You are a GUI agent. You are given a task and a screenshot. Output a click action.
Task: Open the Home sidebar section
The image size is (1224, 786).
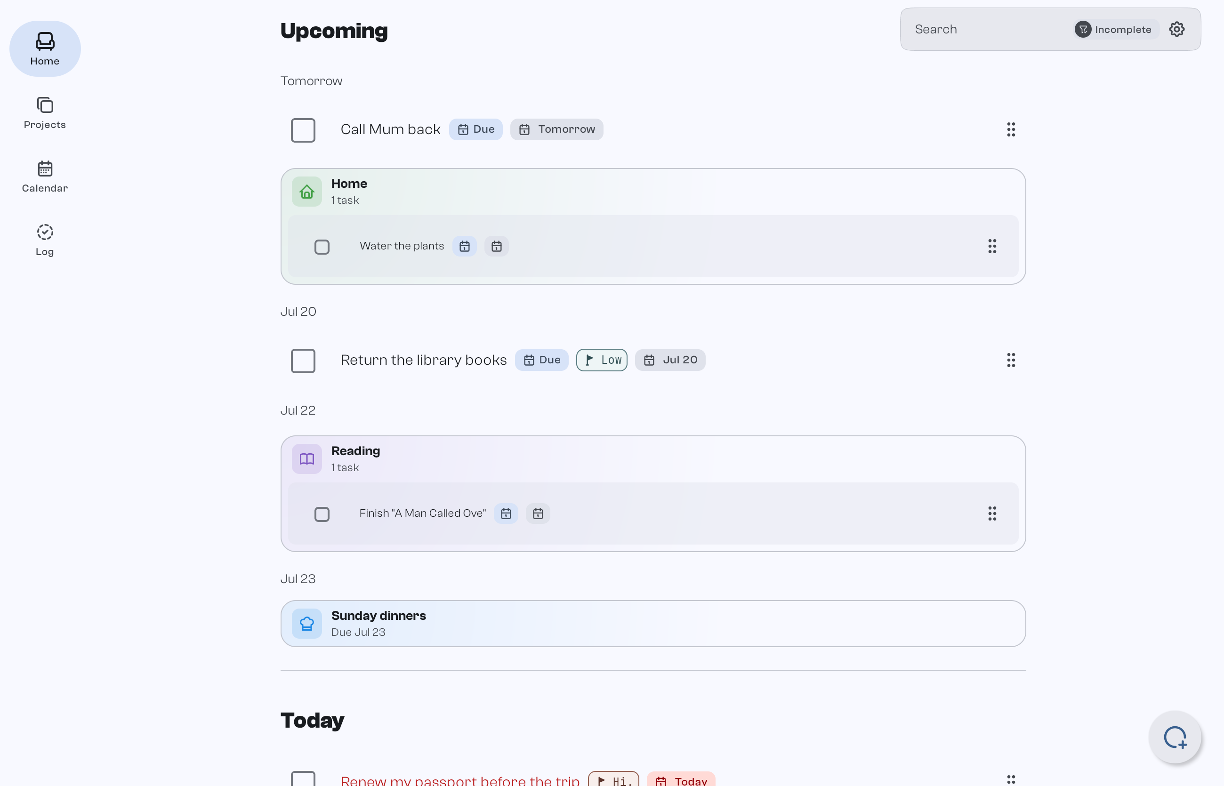pos(45,48)
